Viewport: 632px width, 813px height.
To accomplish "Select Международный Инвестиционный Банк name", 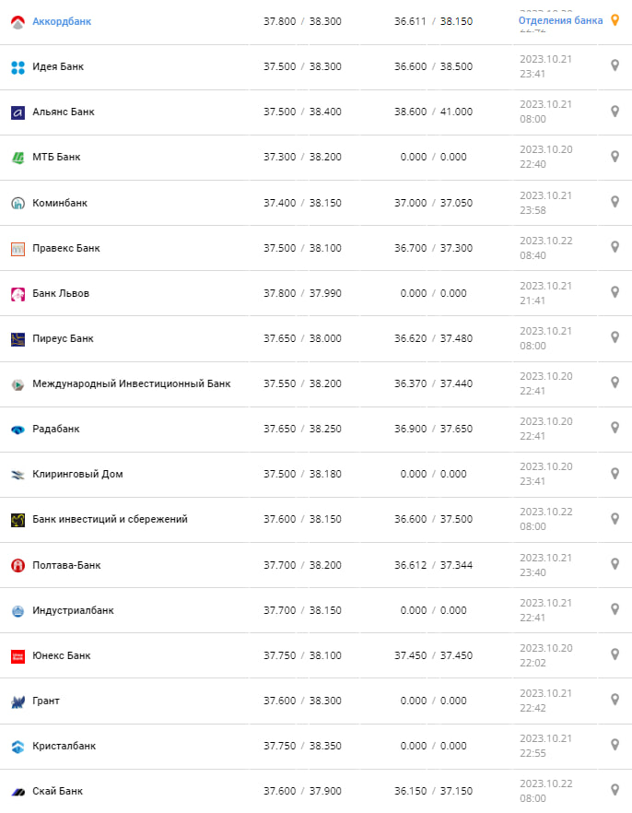I will pyautogui.click(x=132, y=383).
